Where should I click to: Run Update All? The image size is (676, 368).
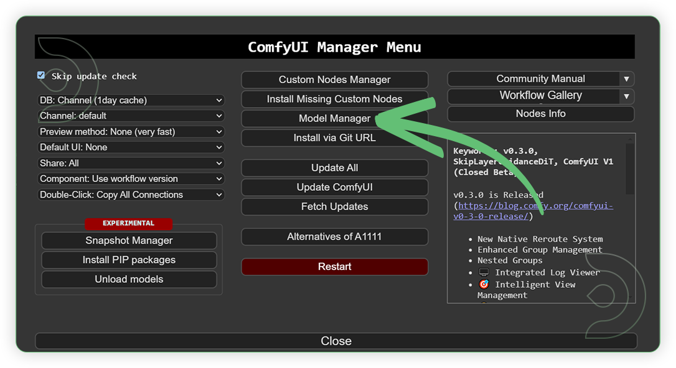[334, 167]
